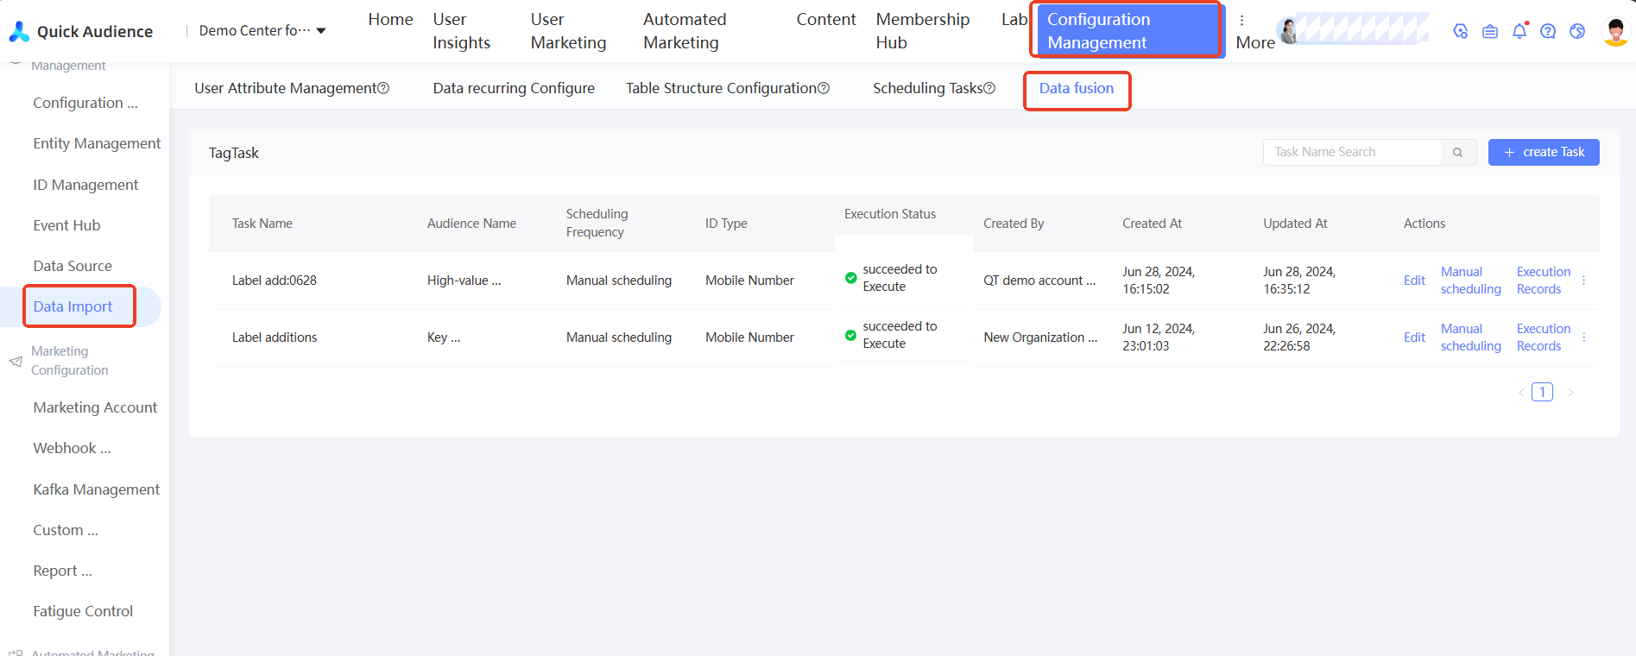
Task: Open the user avatar profile menu
Action: coord(1615,31)
